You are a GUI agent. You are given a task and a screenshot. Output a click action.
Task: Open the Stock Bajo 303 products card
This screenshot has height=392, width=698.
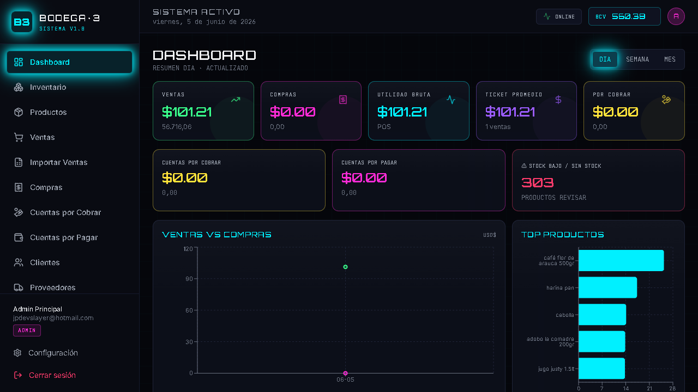pos(598,180)
